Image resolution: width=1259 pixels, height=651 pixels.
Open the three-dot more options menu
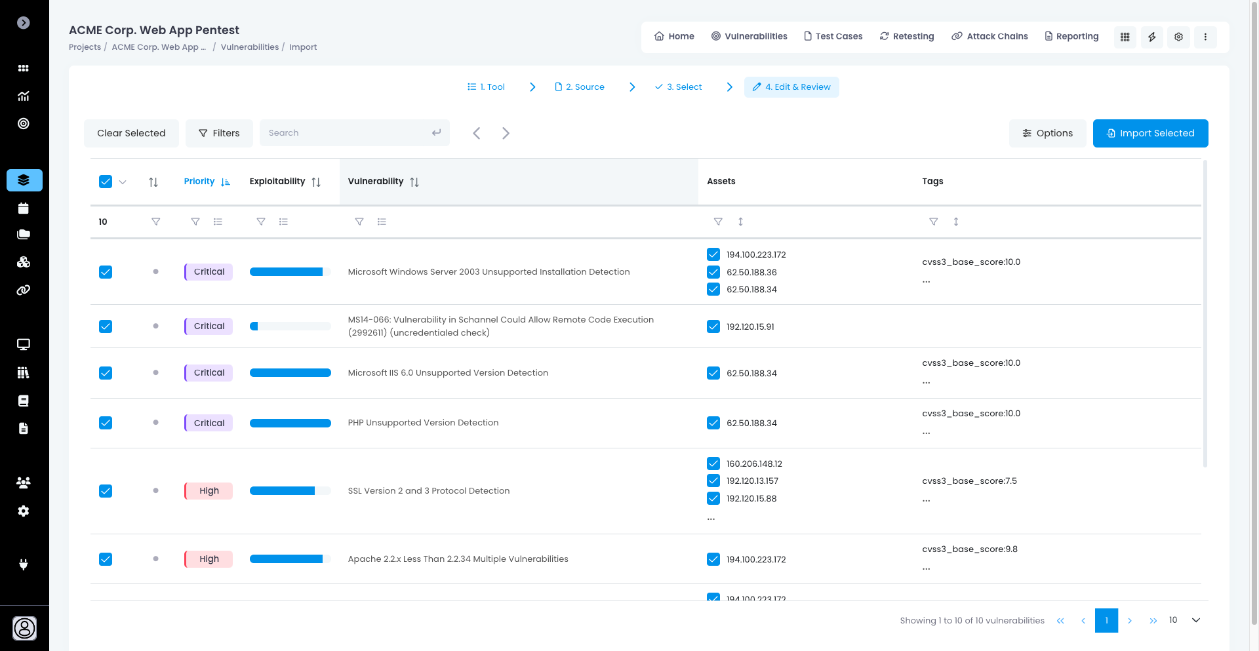(1205, 37)
